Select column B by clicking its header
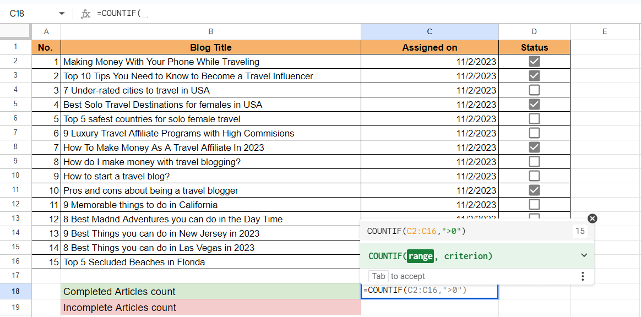Image resolution: width=641 pixels, height=317 pixels. (211, 31)
